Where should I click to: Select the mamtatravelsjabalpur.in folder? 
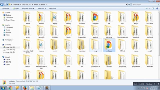tap(28, 46)
